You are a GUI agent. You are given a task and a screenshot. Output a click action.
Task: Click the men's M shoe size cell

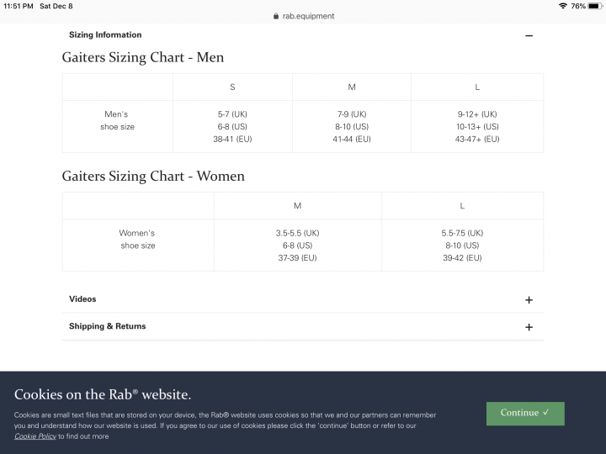(x=351, y=126)
